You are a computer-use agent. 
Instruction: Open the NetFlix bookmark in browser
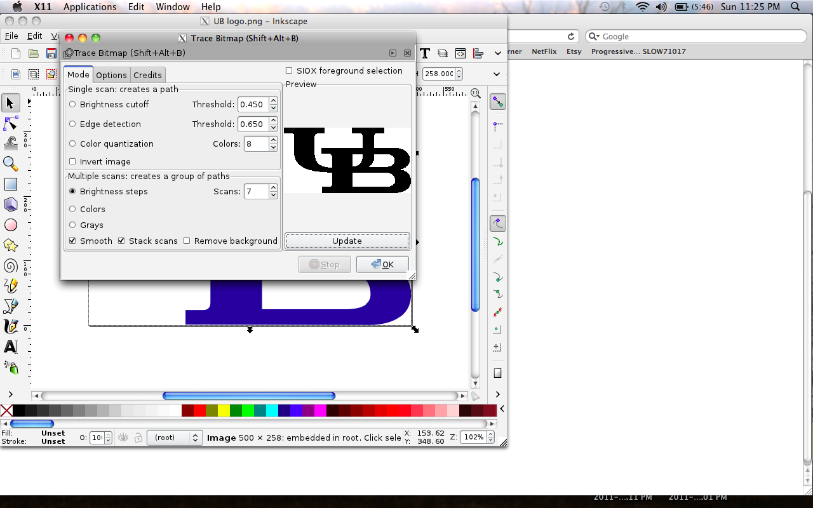[x=544, y=51]
